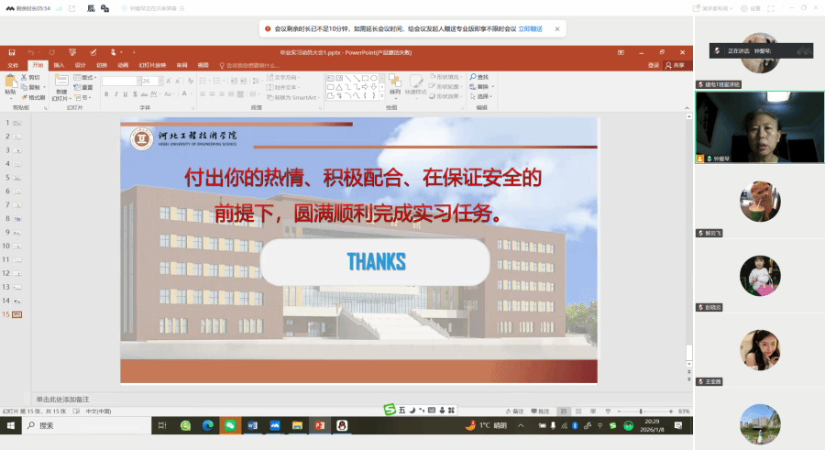Toggle Italic text formatting
The width and height of the screenshot is (825, 450).
pyautogui.click(x=115, y=95)
